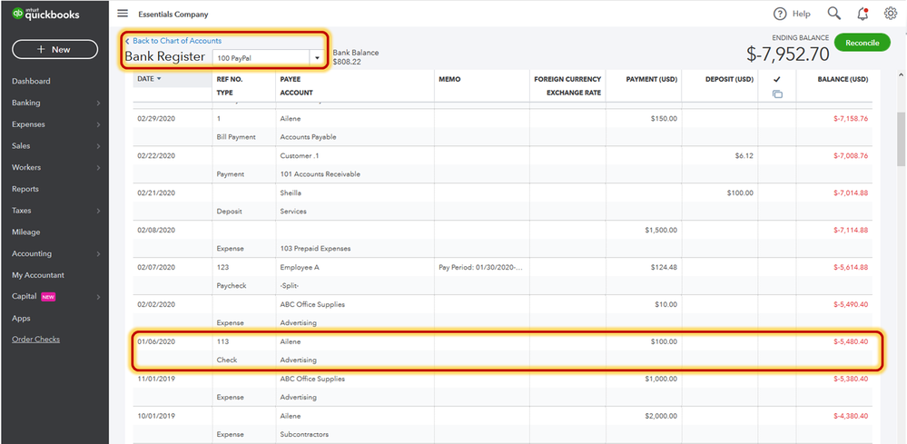This screenshot has width=907, height=444.
Task: Click the MEMO column header
Action: pos(449,79)
